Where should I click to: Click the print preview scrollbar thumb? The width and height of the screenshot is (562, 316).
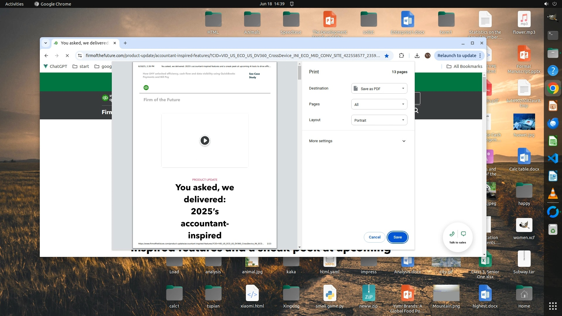tap(299, 73)
